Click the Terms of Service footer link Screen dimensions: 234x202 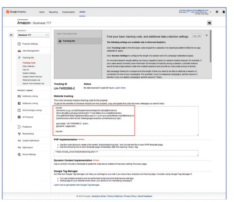115,196
